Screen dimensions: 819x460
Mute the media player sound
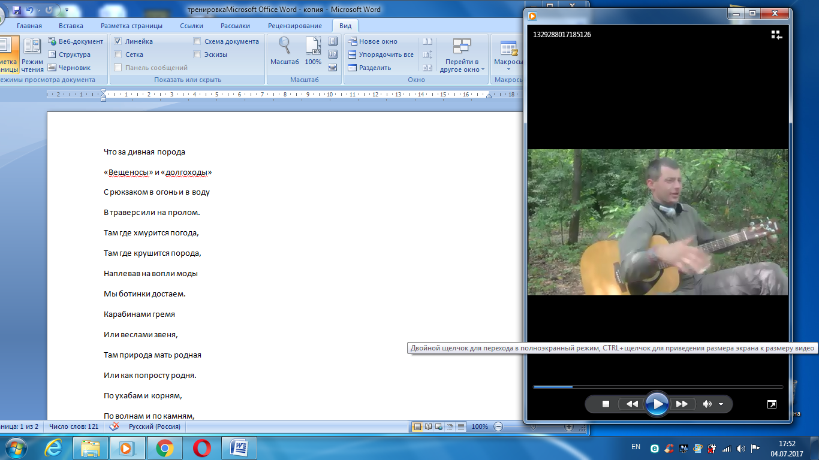click(707, 404)
